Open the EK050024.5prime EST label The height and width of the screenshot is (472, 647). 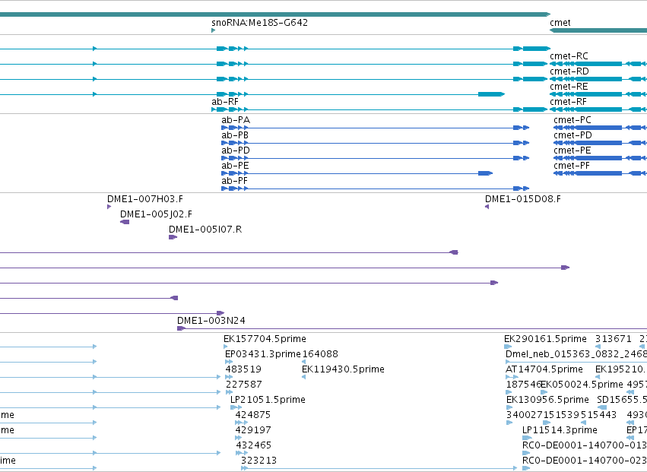pos(582,385)
